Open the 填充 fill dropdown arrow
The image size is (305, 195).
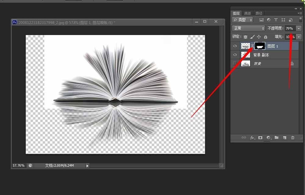[x=299, y=37]
